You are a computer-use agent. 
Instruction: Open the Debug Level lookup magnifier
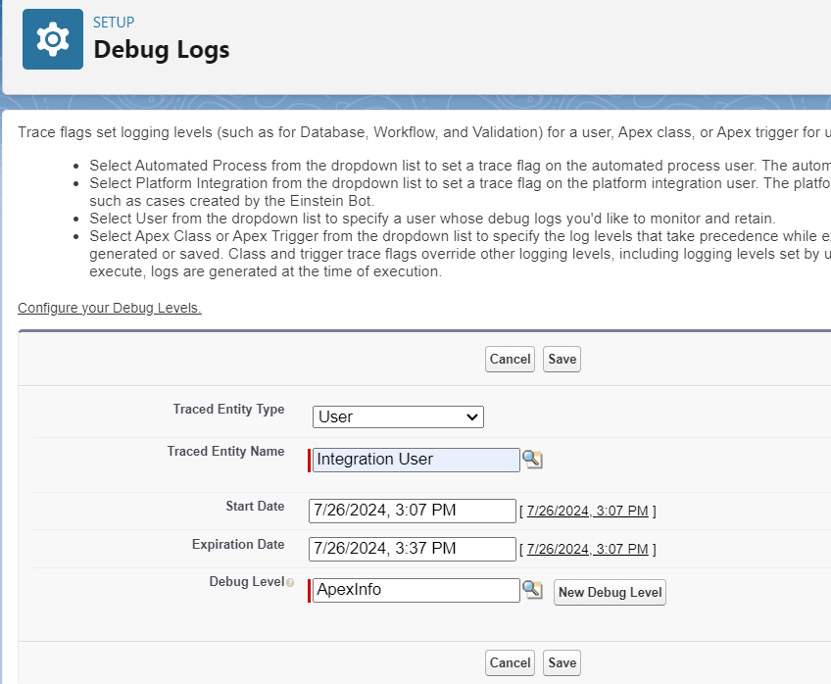[x=532, y=590]
